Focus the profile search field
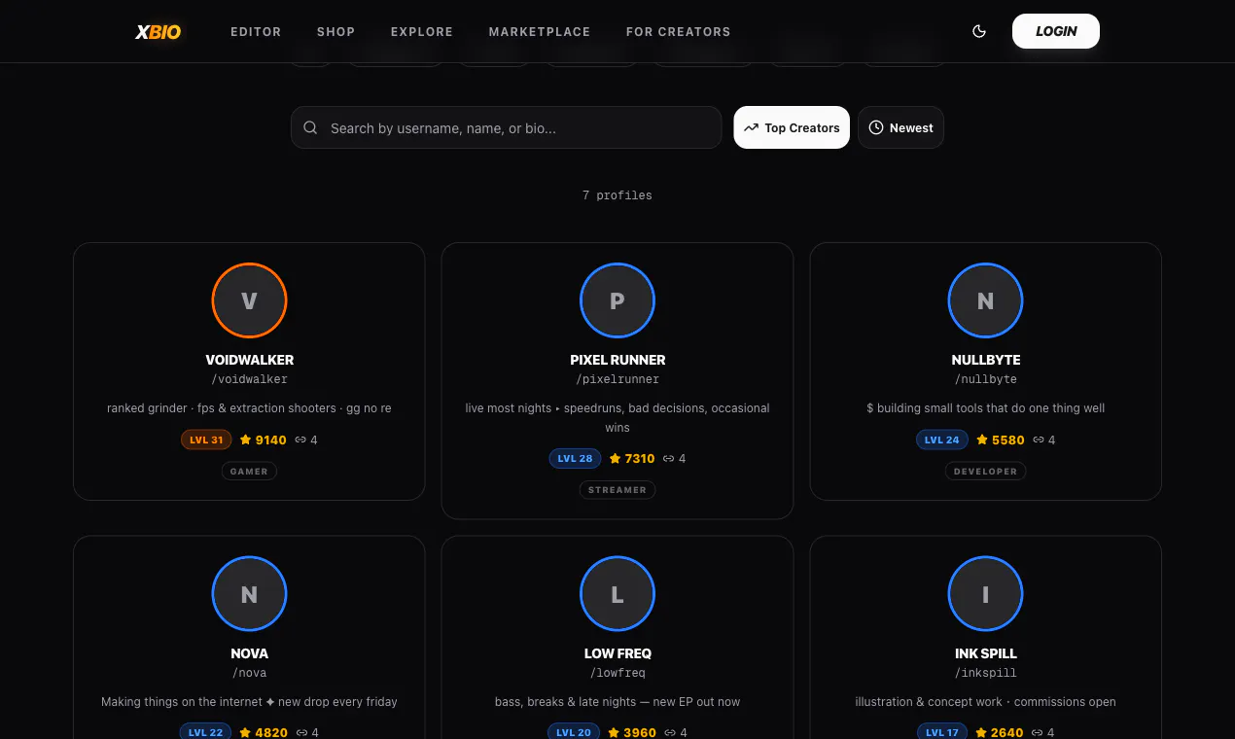 [506, 127]
